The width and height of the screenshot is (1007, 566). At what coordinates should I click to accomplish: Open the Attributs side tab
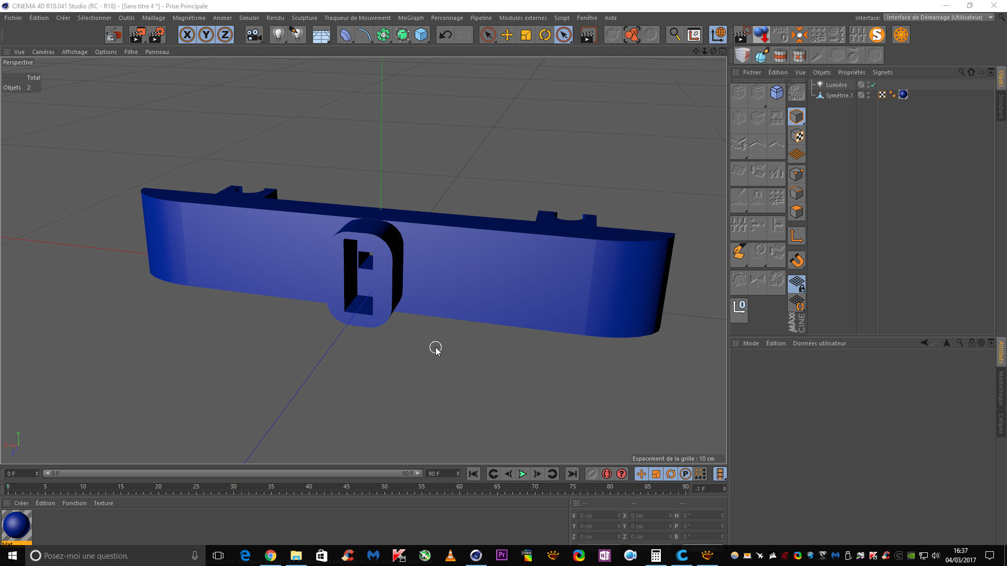point(1001,352)
